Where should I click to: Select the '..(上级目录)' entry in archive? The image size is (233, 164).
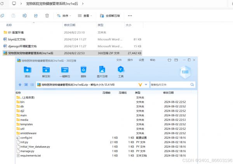[26, 98]
